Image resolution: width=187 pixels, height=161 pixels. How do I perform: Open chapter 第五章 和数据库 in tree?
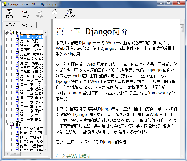[31, 54]
